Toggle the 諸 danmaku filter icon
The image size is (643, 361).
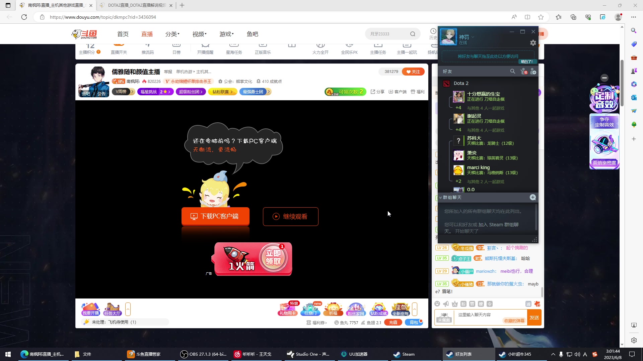[528, 304]
